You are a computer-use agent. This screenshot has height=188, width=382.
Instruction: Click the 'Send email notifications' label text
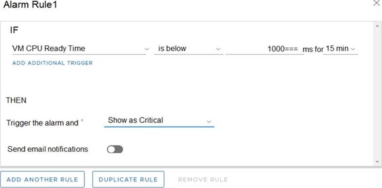pos(48,149)
